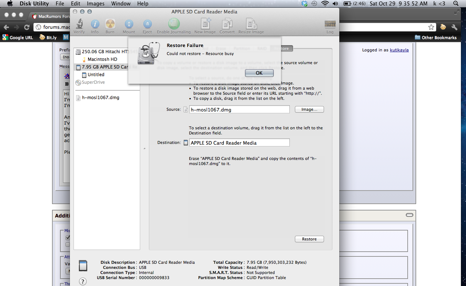Screen dimensions: 466x286
Task: Click the Image... button
Action: coord(309,109)
